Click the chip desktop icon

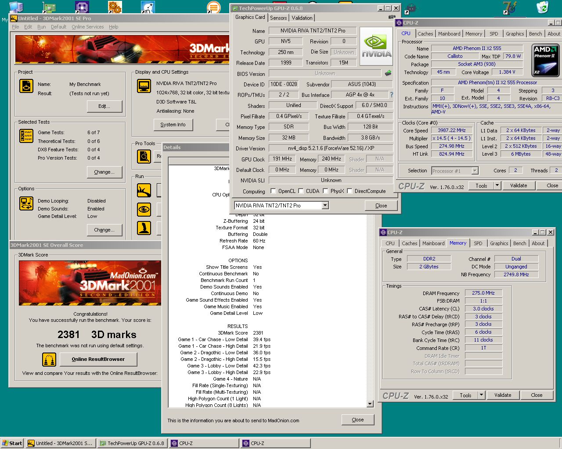(x=82, y=7)
